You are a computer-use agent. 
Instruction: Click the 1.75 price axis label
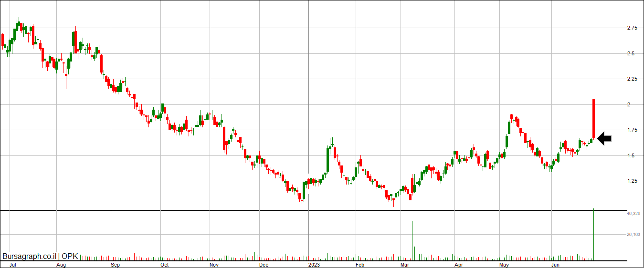(x=632, y=130)
